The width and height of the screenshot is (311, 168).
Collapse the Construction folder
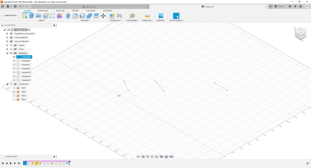point(7,84)
